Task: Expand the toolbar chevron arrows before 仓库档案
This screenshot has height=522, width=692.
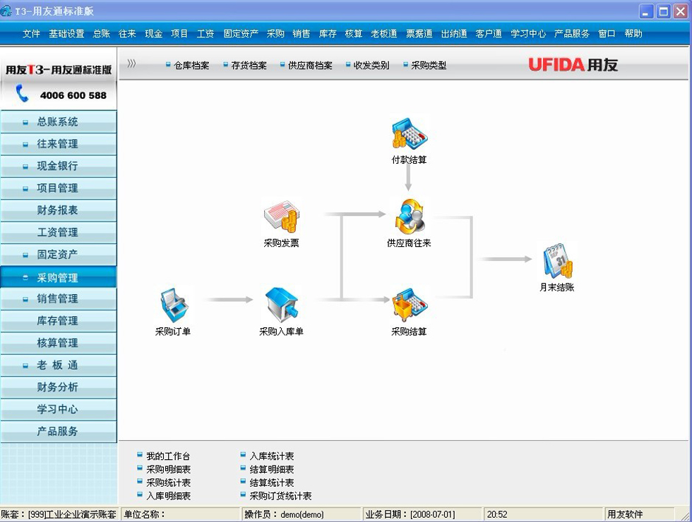Action: click(x=131, y=64)
